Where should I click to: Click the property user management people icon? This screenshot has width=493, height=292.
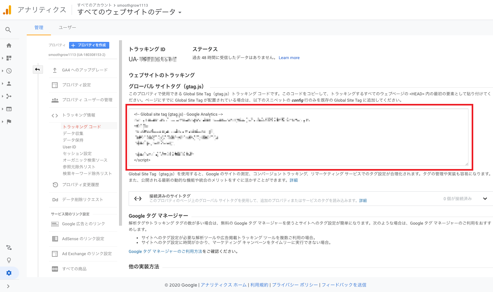[55, 100]
